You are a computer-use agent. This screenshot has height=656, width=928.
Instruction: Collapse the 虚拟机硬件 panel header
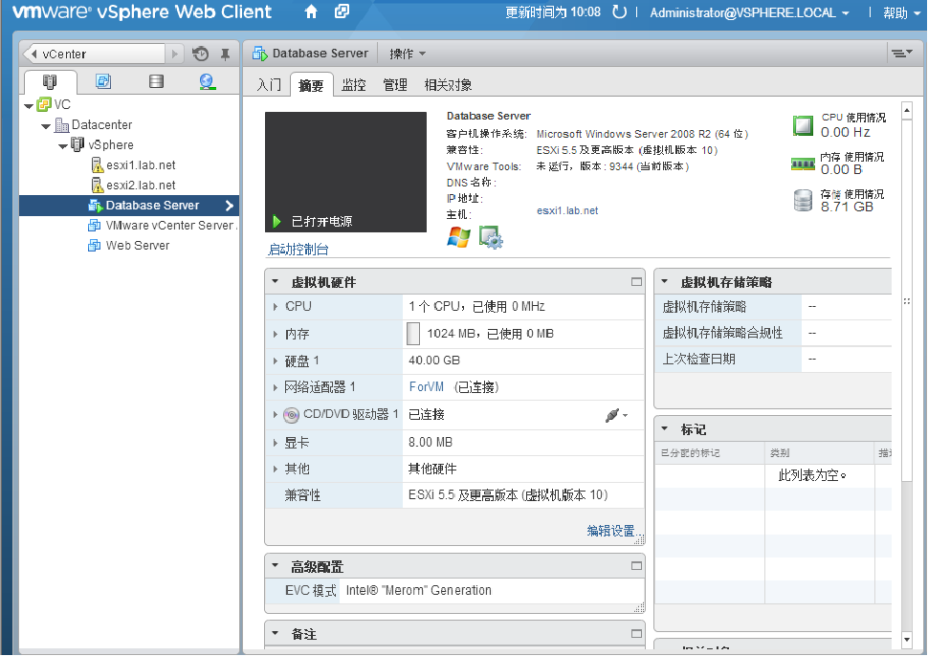click(x=276, y=282)
